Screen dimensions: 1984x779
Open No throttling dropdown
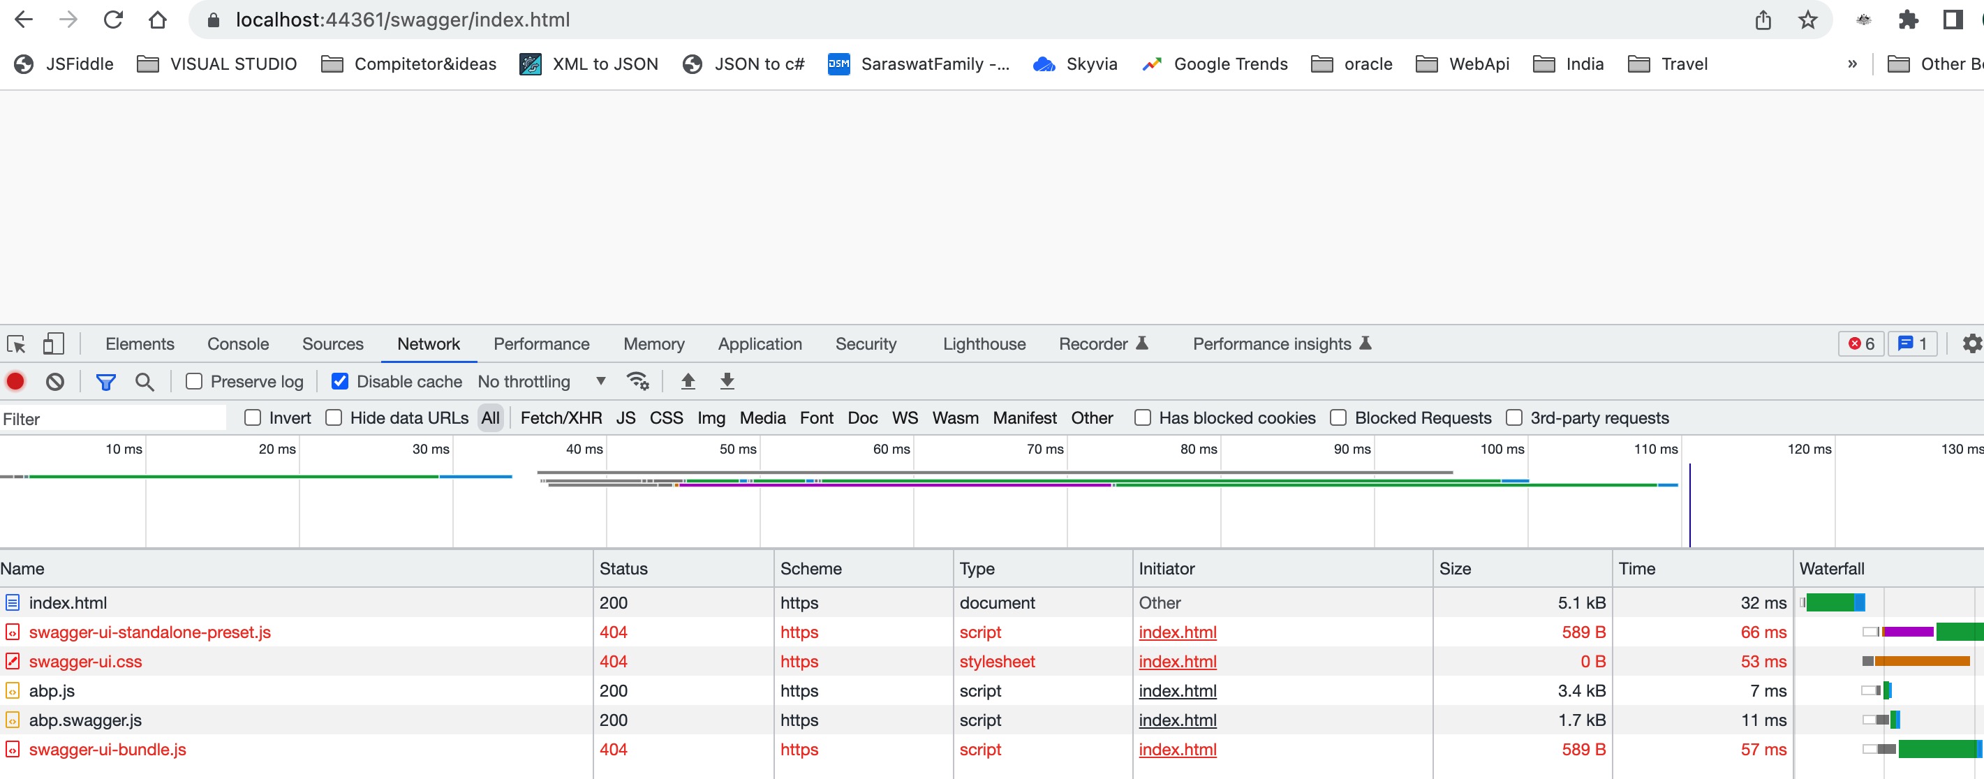[x=542, y=382]
